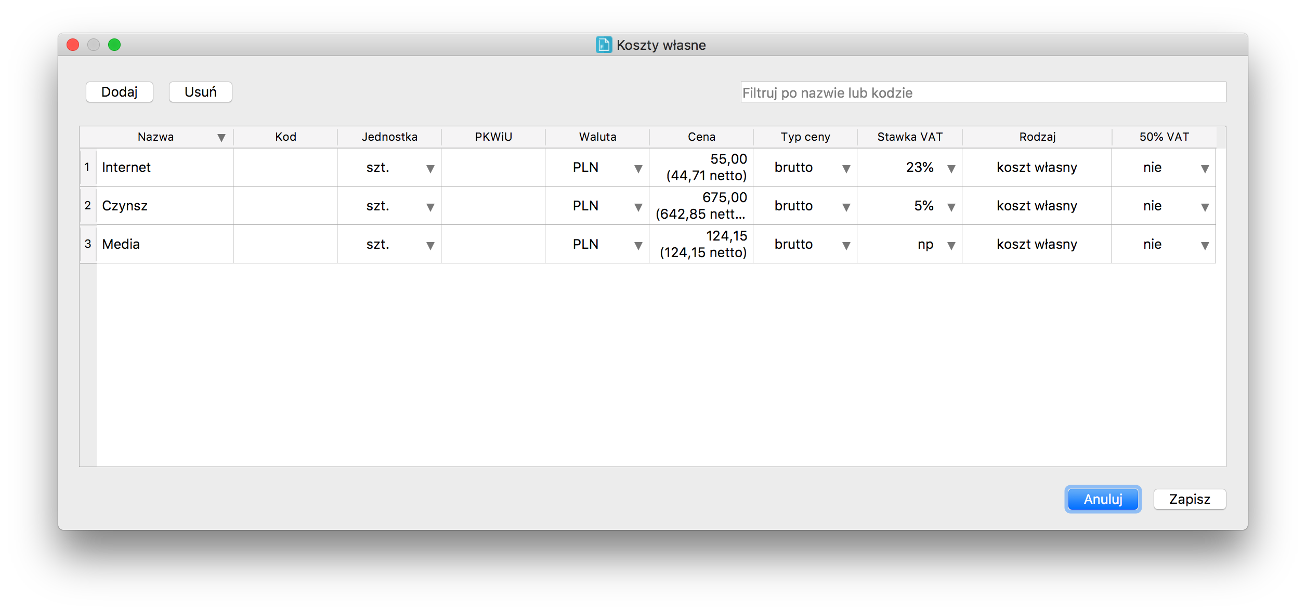This screenshot has height=613, width=1306.
Task: Expand the 5% VAT rate dropdown
Action: point(951,207)
